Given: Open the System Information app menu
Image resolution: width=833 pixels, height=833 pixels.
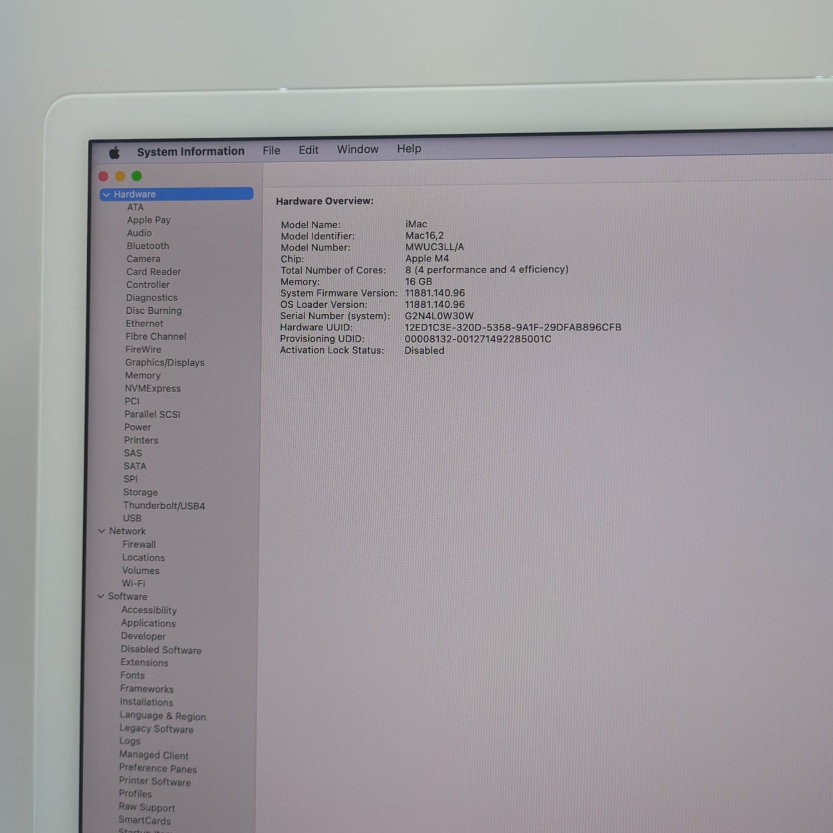Looking at the screenshot, I should point(190,152).
